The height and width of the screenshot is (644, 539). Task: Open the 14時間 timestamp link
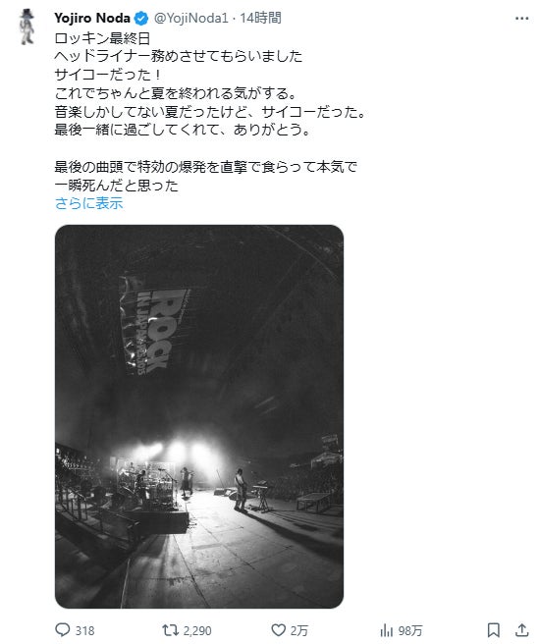point(260,18)
